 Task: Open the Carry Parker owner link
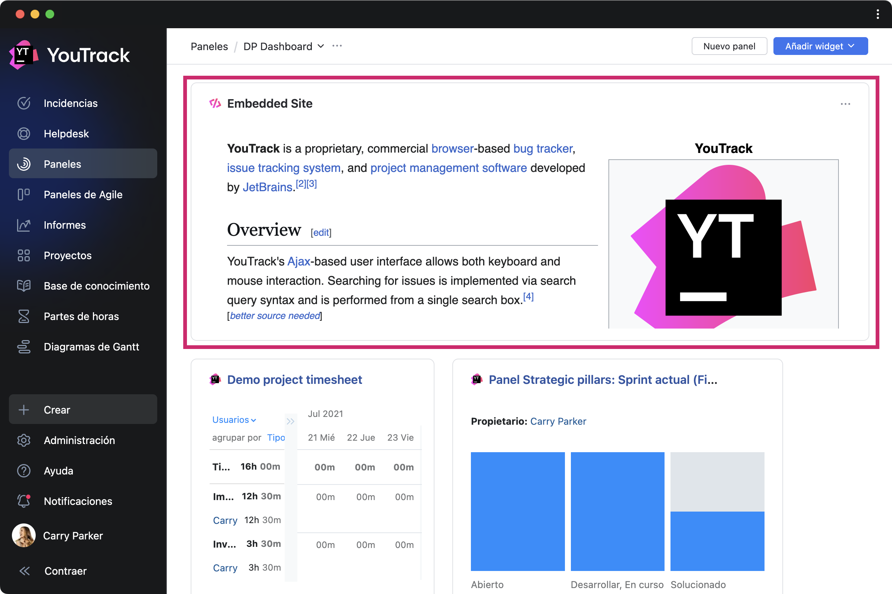tap(558, 421)
